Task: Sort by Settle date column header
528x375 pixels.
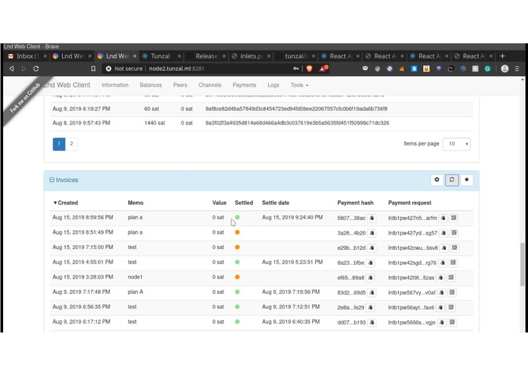Action: click(276, 203)
